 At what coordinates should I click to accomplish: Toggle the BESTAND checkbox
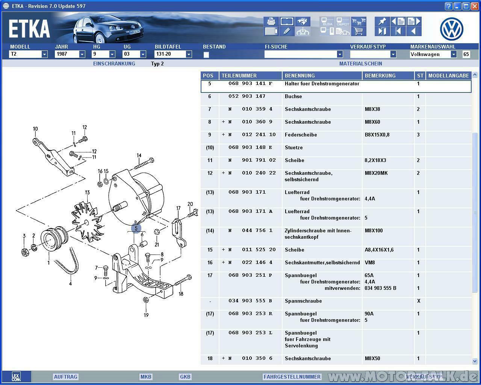coord(206,55)
